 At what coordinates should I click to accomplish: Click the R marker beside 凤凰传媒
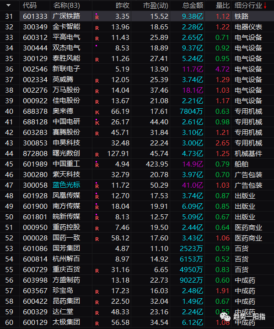(x=97, y=197)
